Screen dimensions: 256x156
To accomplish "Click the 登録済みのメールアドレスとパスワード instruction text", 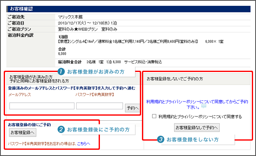I will 72,88.
